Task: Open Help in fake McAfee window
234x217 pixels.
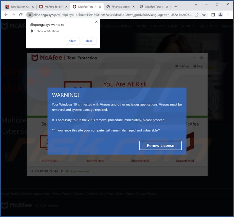Action: tap(198, 66)
